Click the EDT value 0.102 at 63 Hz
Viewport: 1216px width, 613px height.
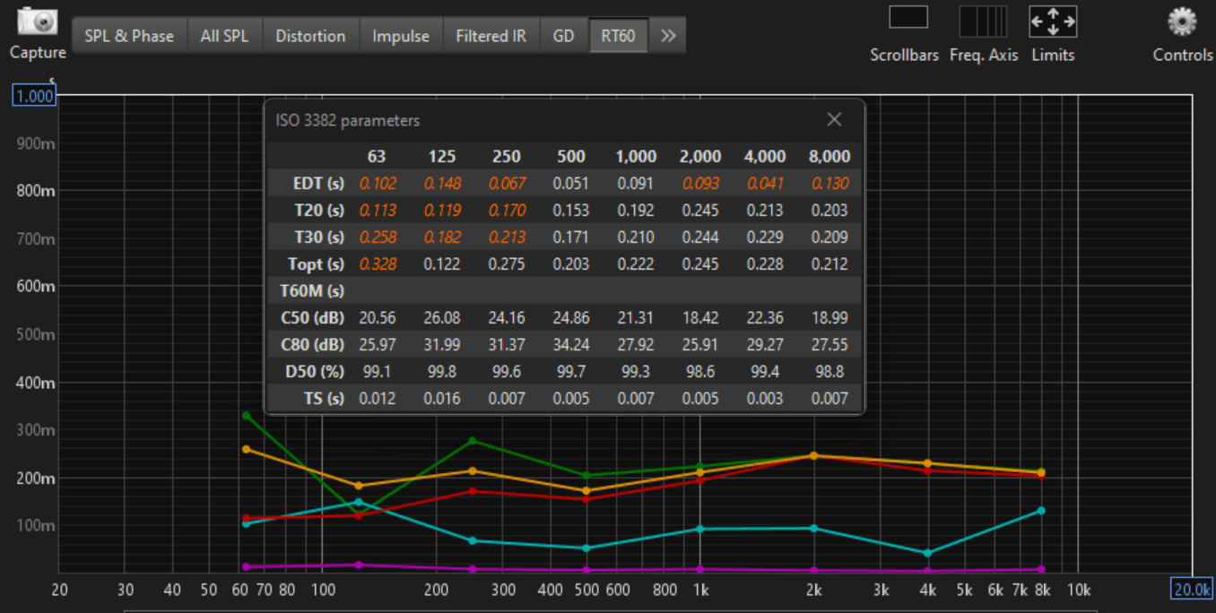tap(378, 183)
